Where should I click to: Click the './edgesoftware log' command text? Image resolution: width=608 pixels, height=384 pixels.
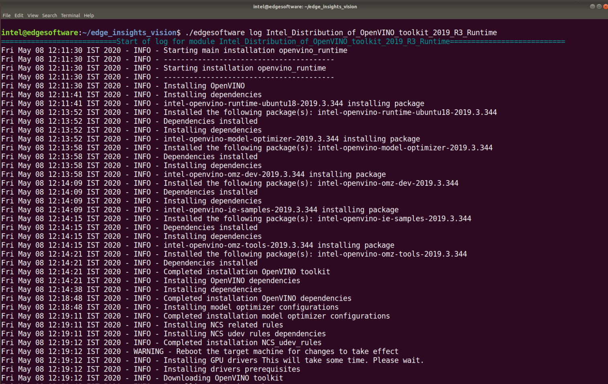pyautogui.click(x=223, y=32)
